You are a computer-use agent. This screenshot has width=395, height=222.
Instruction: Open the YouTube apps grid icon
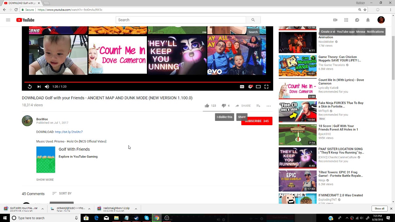coord(346,20)
